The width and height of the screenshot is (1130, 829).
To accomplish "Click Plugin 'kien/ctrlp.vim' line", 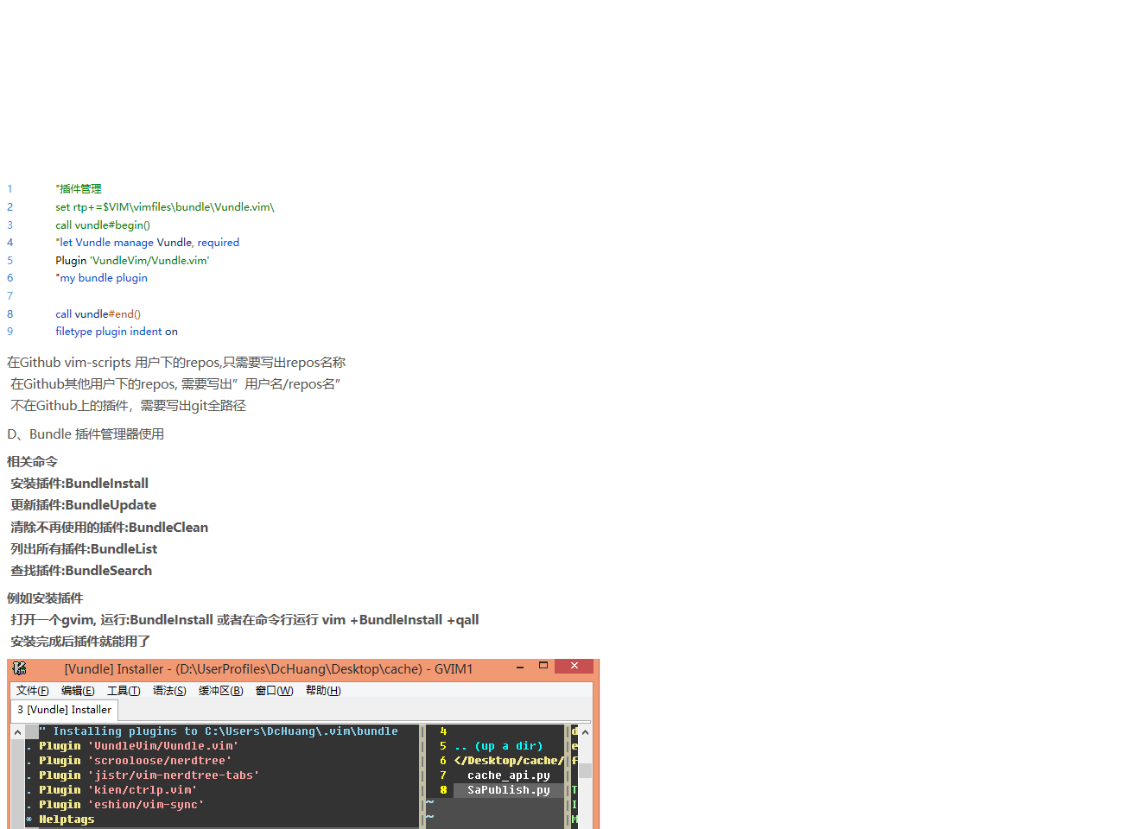I will (117, 790).
